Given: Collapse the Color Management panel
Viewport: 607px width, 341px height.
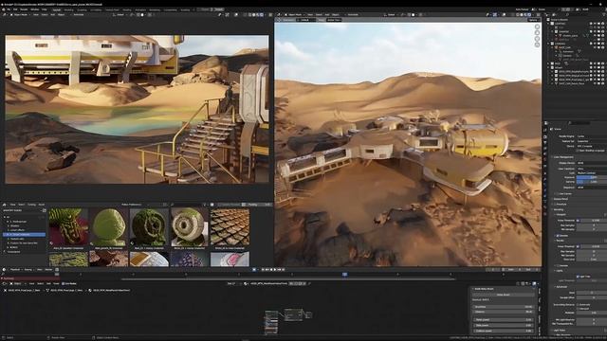Looking at the screenshot, I should [x=563, y=157].
